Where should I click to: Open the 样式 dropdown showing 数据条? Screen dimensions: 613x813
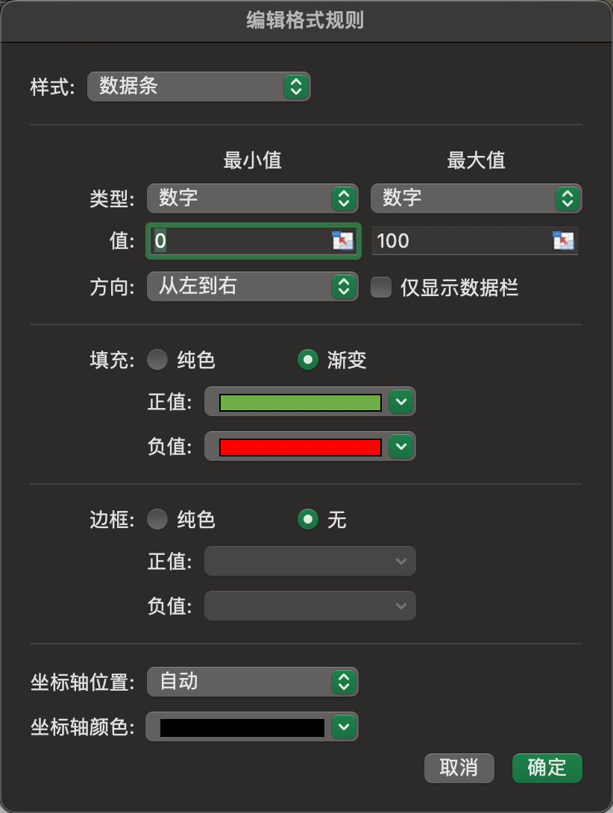tap(198, 87)
